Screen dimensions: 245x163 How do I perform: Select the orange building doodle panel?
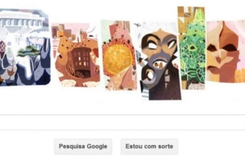pyautogui.click(x=76, y=55)
